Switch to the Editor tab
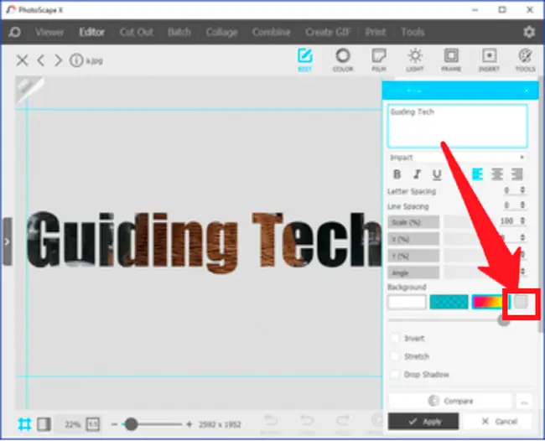Image resolution: width=545 pixels, height=441 pixels. click(91, 32)
